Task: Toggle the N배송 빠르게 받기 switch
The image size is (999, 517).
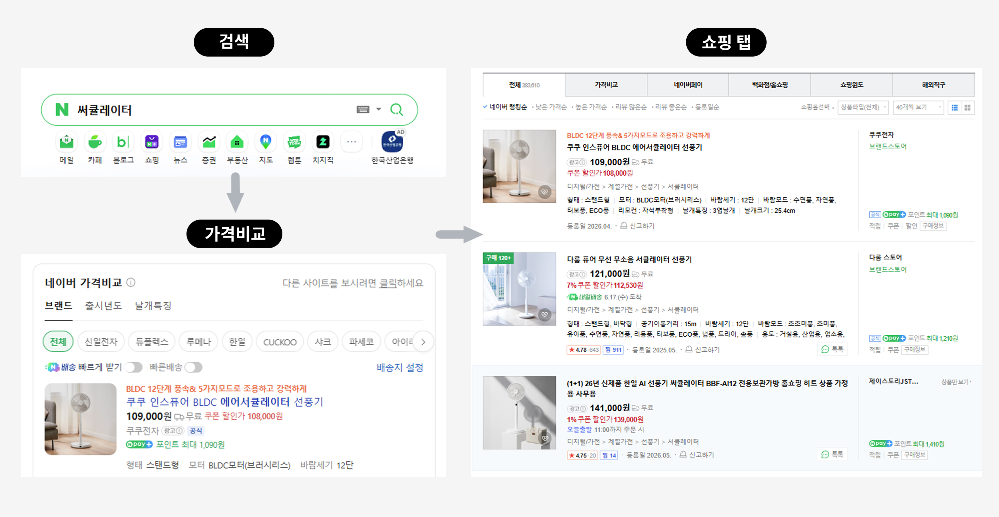Action: tap(134, 367)
